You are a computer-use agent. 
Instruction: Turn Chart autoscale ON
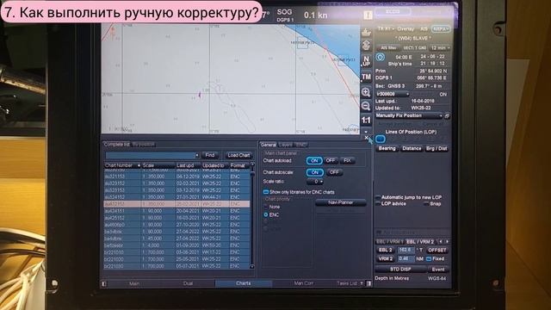click(315, 172)
